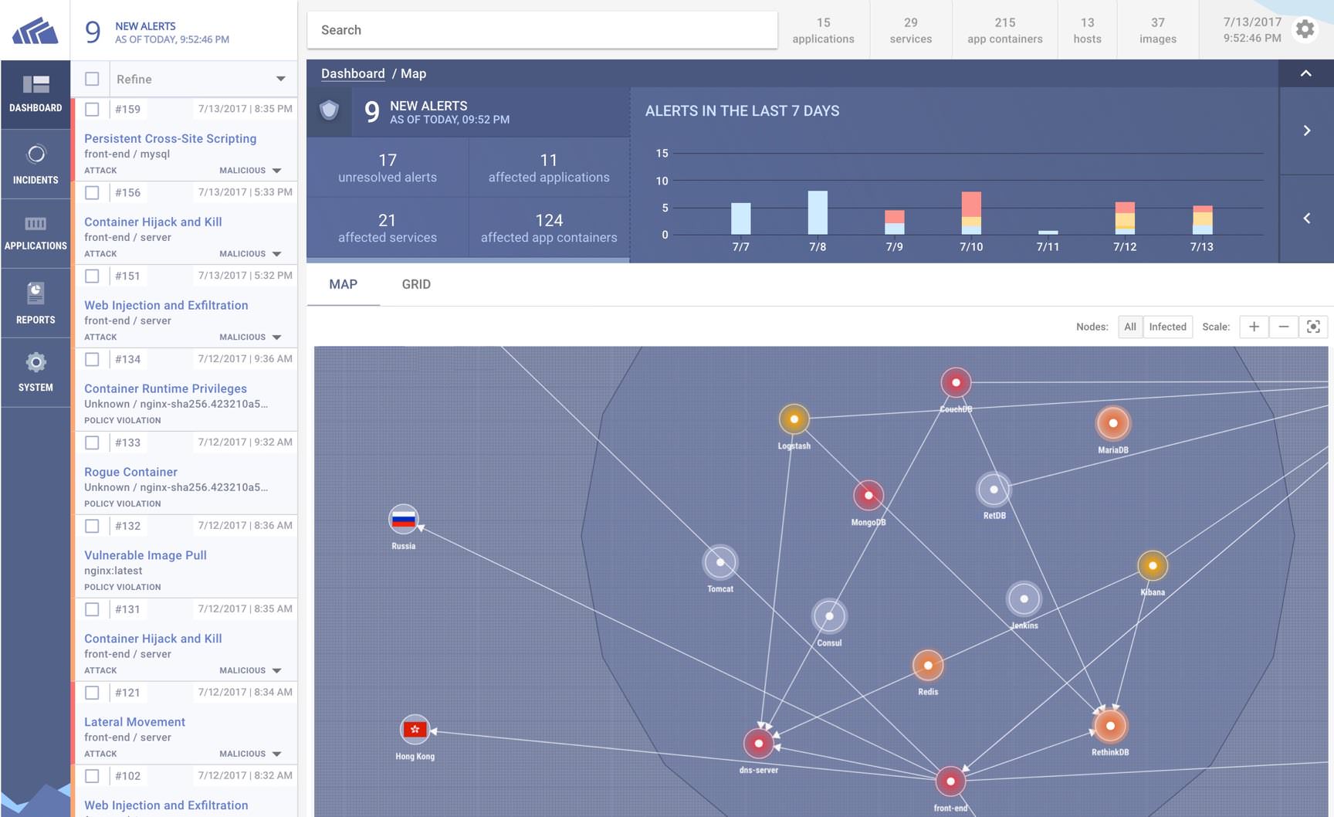1334x817 pixels.
Task: Check the select-all box beside Refine
Action: click(92, 79)
